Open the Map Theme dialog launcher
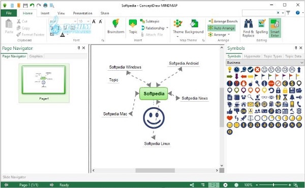 203,41
